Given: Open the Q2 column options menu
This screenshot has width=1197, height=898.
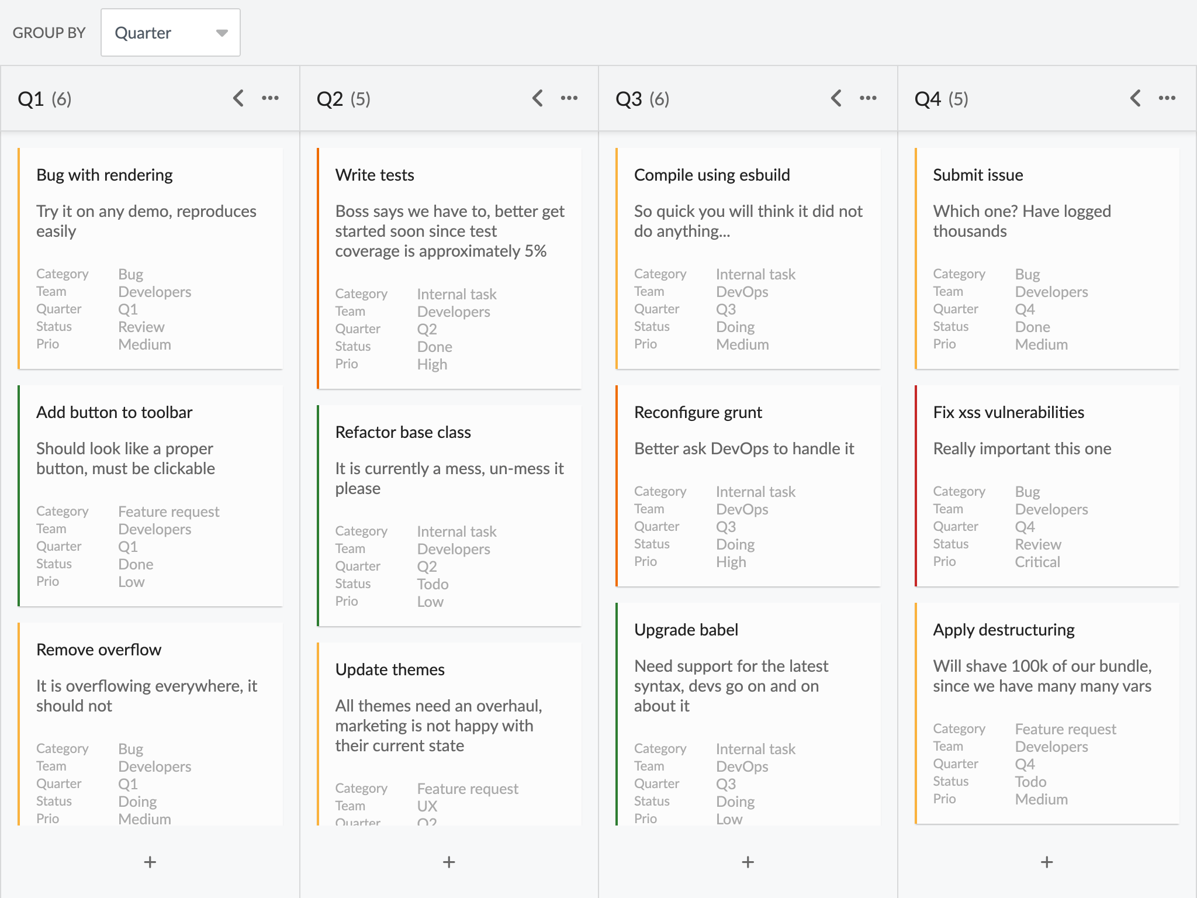Looking at the screenshot, I should tap(570, 98).
